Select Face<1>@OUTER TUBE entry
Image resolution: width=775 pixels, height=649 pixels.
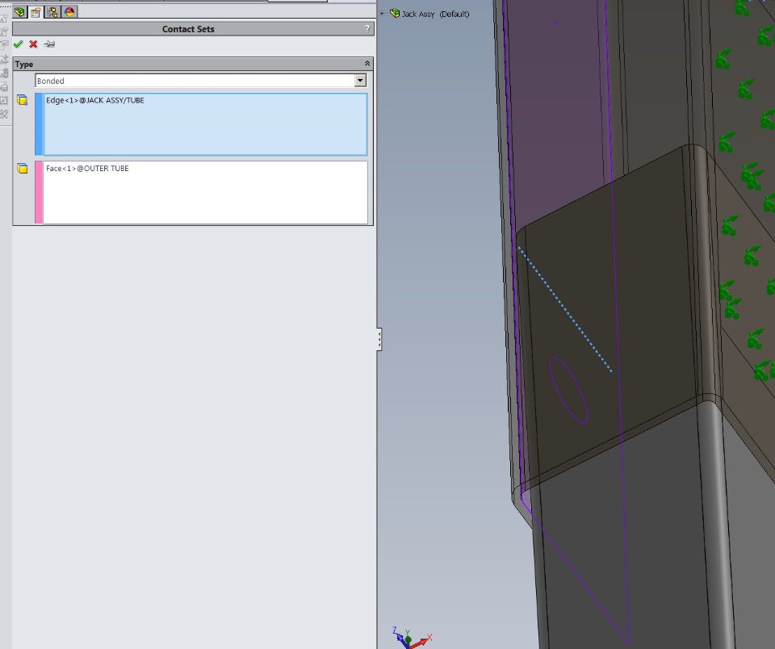87,169
